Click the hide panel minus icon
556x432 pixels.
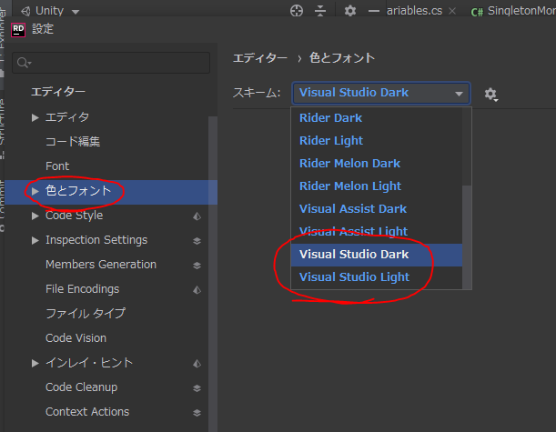click(x=374, y=11)
